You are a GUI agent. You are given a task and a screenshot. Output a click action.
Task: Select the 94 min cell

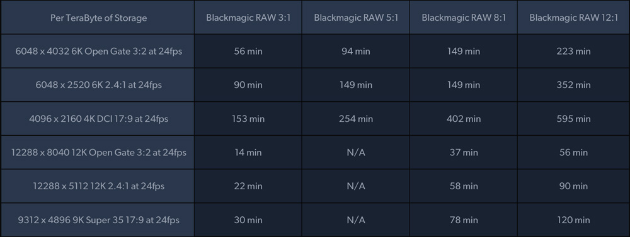[x=355, y=52]
